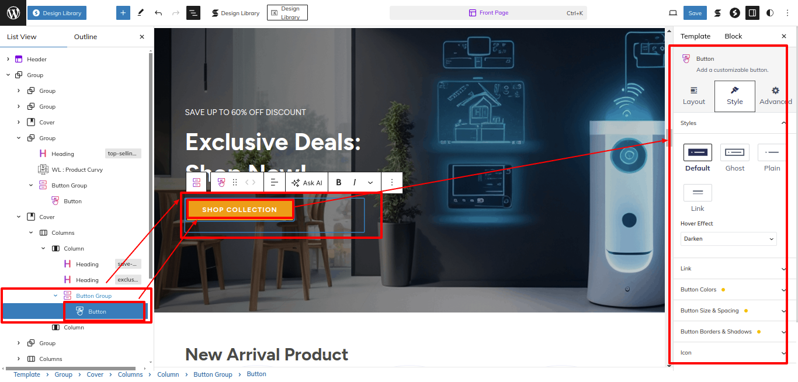
Task: Click the Ask AI toolbar button
Action: [307, 183]
